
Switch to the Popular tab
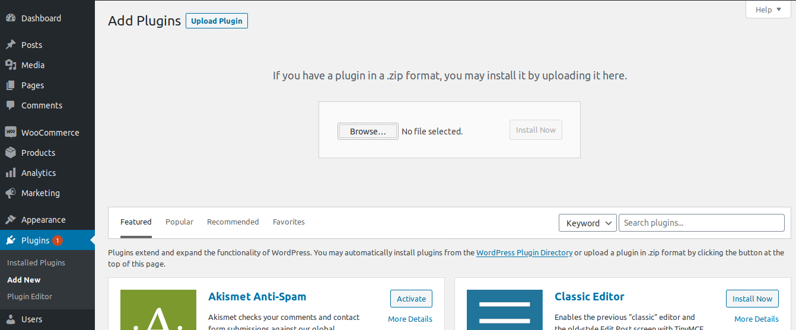coord(179,222)
